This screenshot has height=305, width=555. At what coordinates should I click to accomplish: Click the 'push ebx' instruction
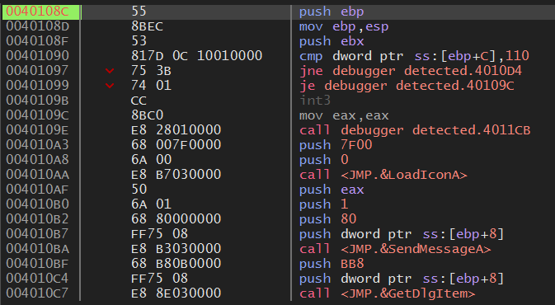point(332,41)
